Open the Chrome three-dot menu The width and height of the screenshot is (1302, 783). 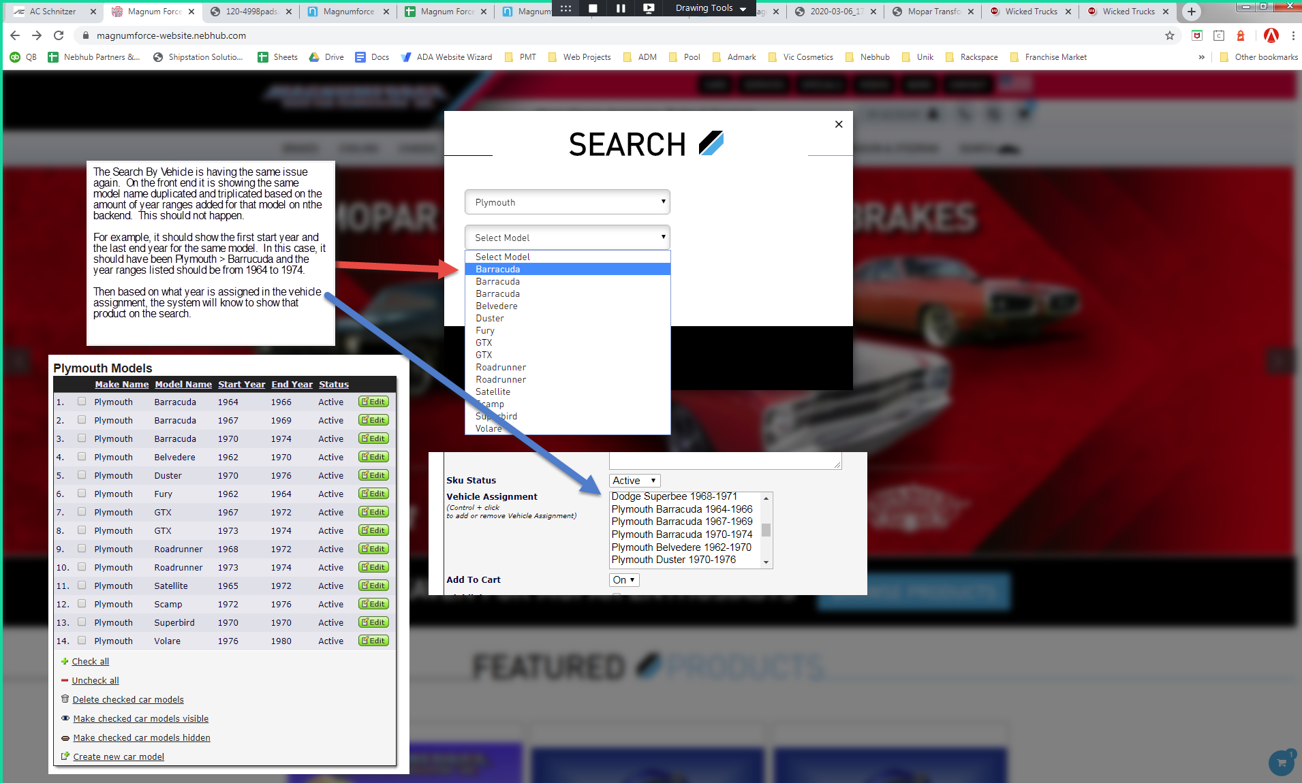[x=1293, y=35]
